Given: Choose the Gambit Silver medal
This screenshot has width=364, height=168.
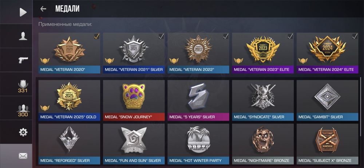Looking at the screenshot, I should [x=327, y=100].
